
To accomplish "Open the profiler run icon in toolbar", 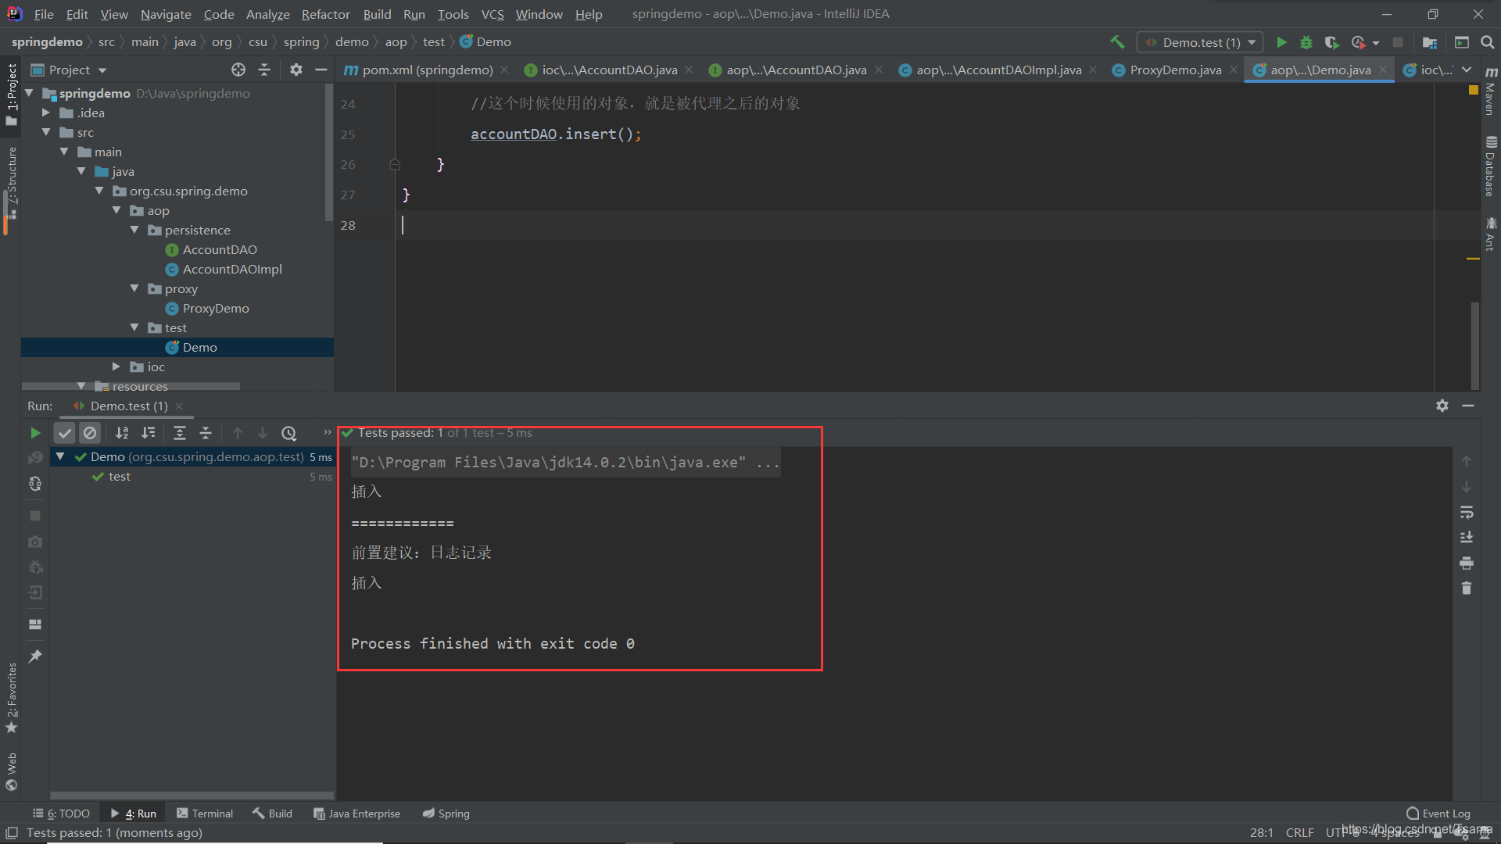I will coord(1359,42).
